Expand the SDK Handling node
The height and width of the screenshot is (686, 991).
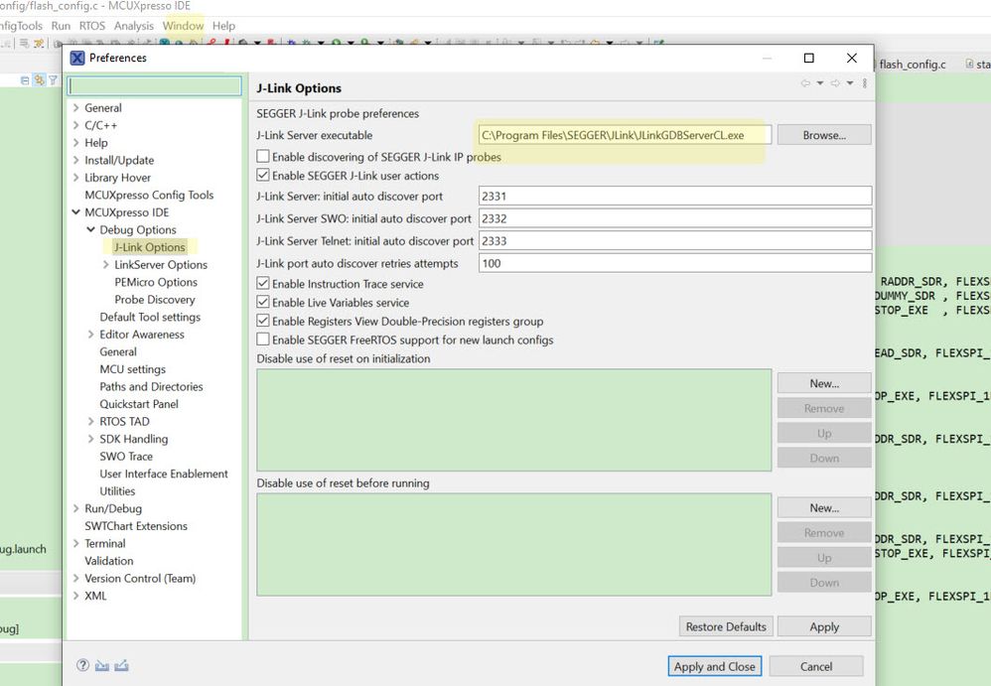[91, 439]
